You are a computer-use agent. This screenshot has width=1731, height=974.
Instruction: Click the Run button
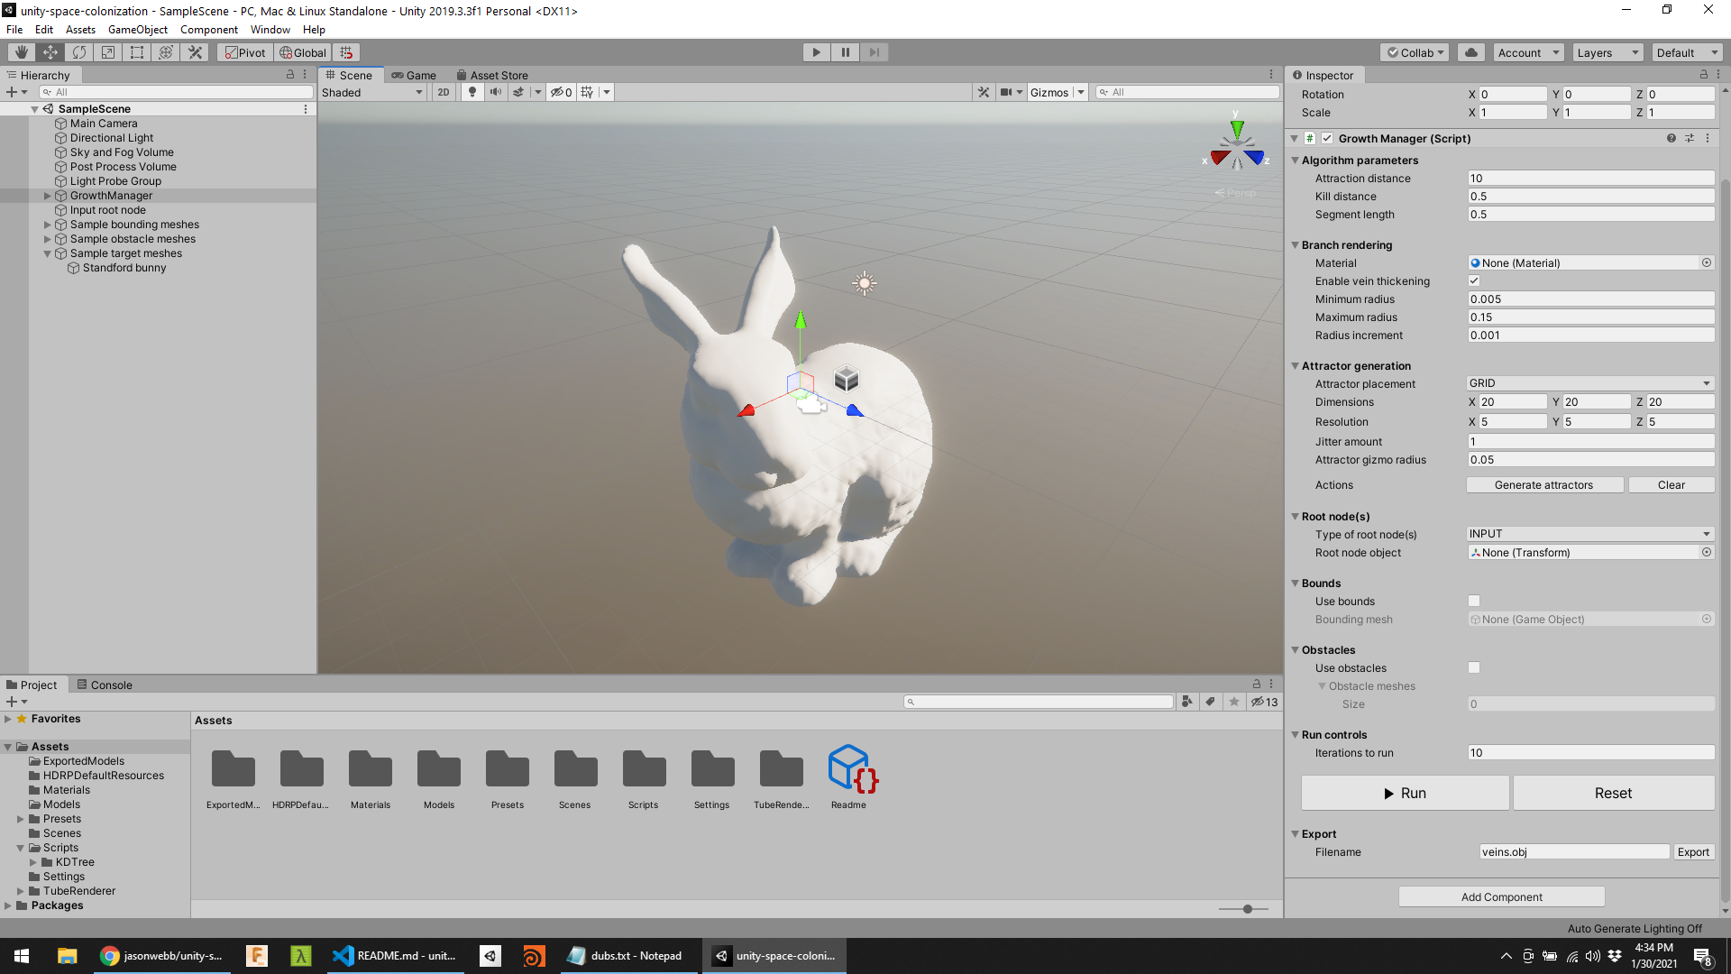tap(1405, 793)
